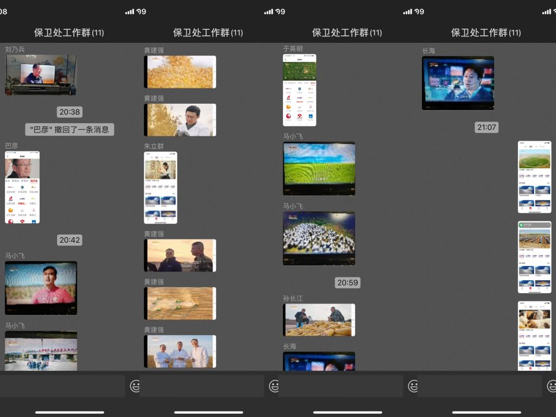556x417 pixels.
Task: Open 黄建强's corn kernels image
Action: click(x=180, y=72)
